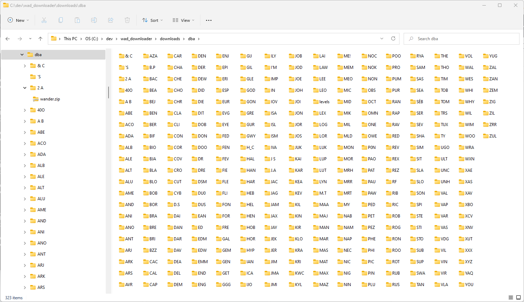Screen dimensions: 524x302
Task: Refresh the current folder view
Action: pos(393,38)
